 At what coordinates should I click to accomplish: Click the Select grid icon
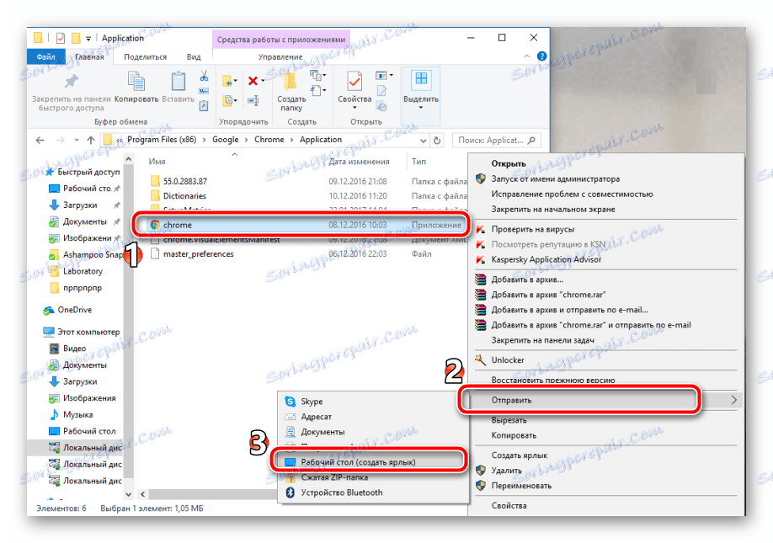pyautogui.click(x=421, y=79)
